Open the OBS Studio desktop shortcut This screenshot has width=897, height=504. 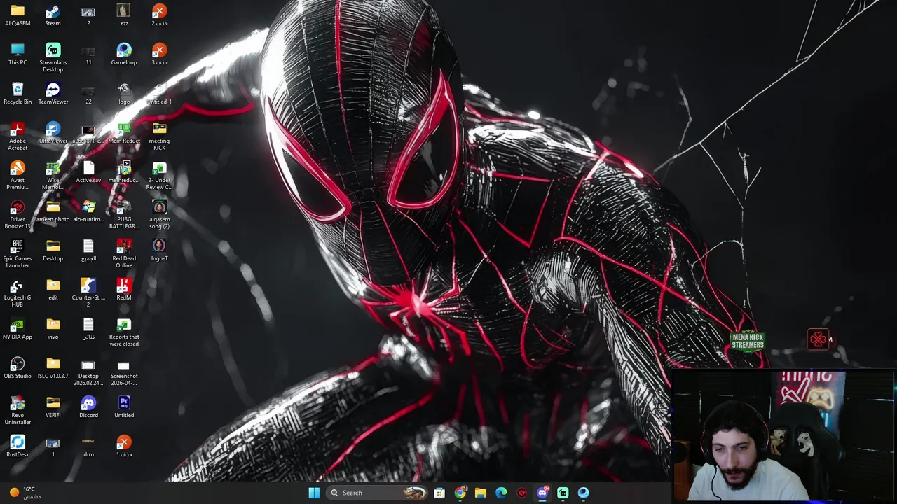point(18,367)
